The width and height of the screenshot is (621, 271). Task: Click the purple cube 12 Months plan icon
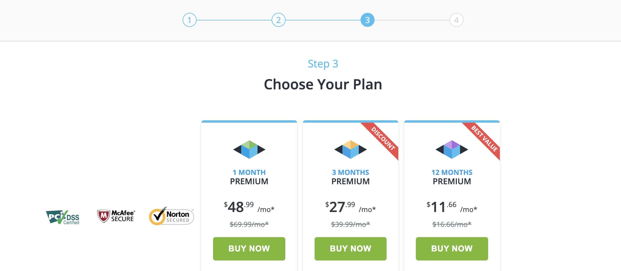(452, 150)
